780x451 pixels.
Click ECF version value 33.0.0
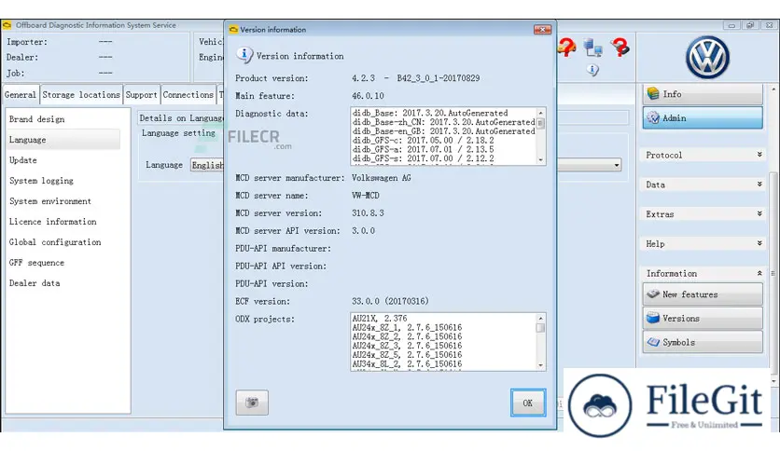pyautogui.click(x=390, y=301)
